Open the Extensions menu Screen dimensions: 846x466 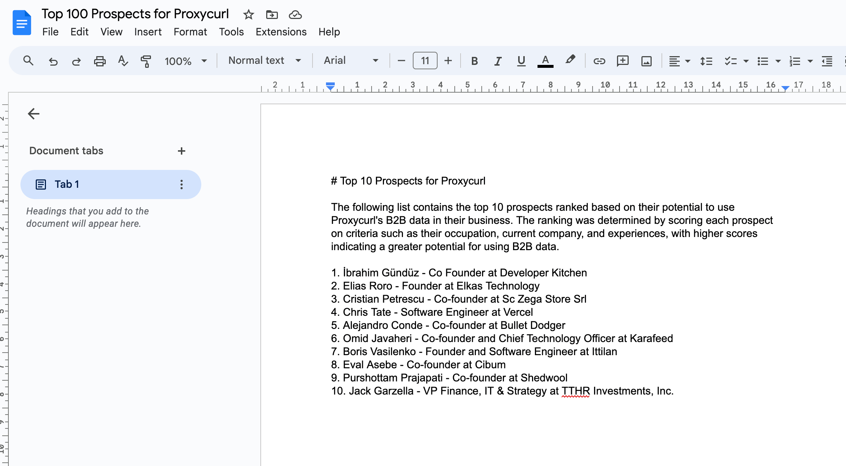tap(281, 32)
